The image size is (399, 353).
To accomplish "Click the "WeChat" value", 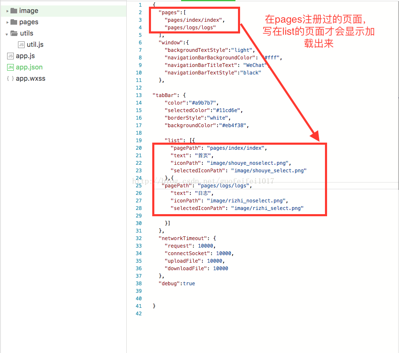I will point(255,65).
